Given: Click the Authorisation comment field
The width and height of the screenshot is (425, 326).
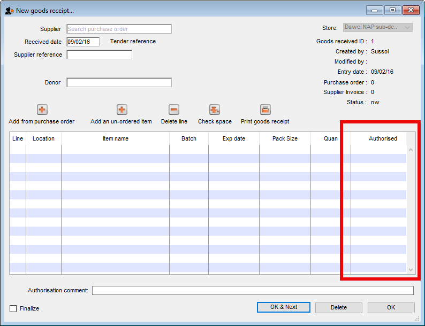Looking at the screenshot, I should pyautogui.click(x=253, y=290).
